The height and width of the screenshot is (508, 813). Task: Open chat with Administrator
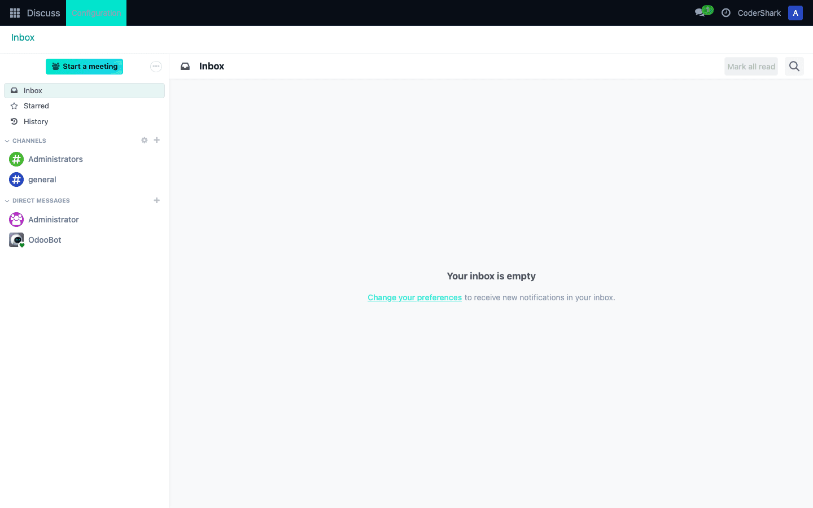[84, 220]
